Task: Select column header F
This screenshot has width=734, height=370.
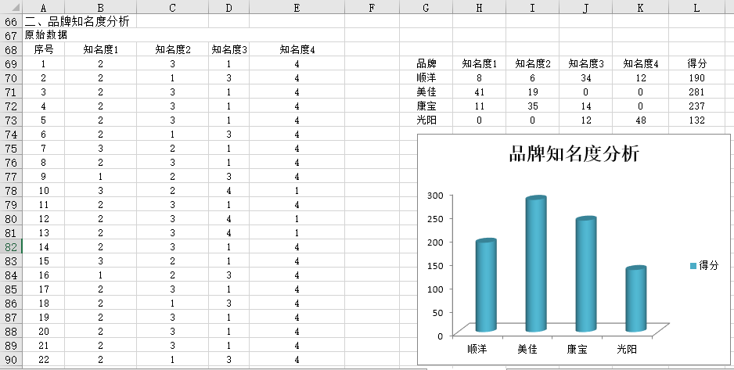Action: coord(372,7)
